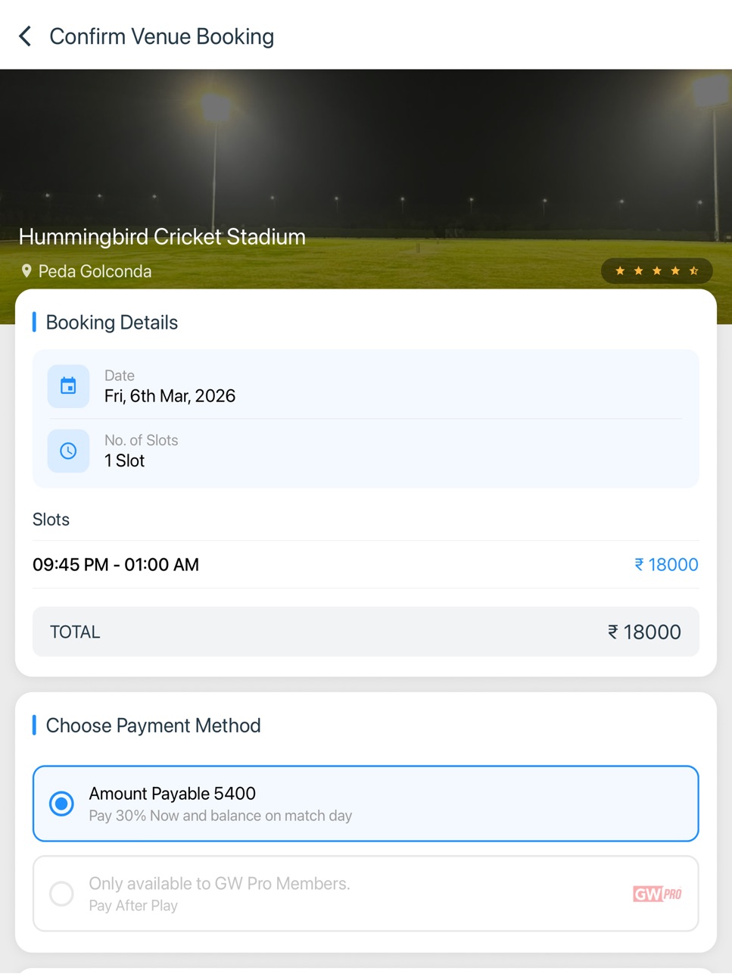Tap the Booking Details heading
The height and width of the screenshot is (977, 732).
coord(112,323)
